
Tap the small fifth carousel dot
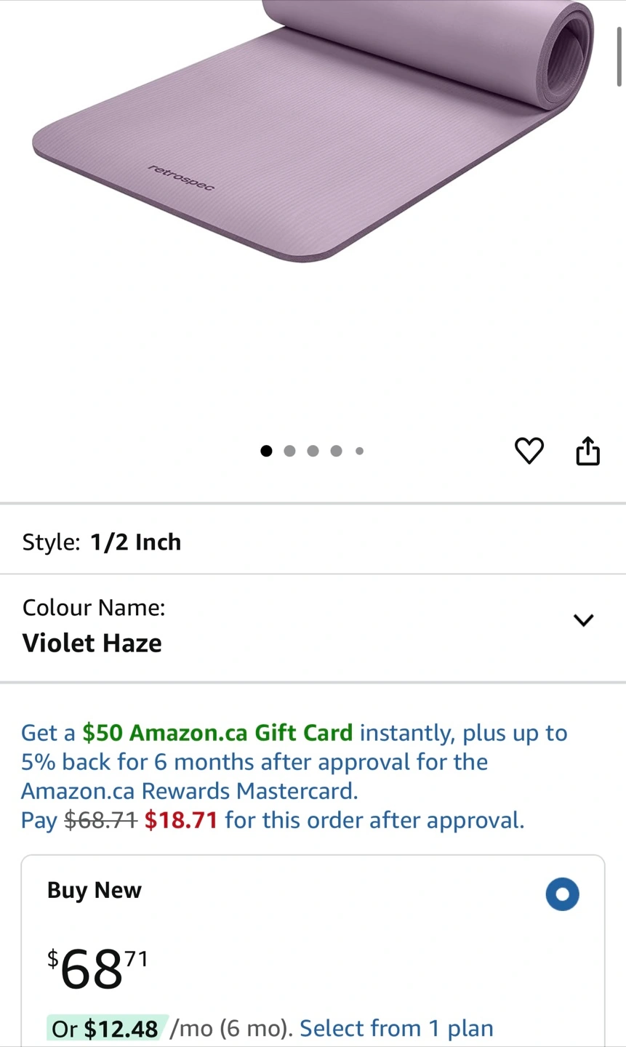(x=359, y=451)
